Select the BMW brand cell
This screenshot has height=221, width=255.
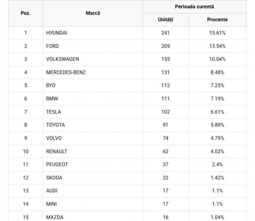[51, 99]
